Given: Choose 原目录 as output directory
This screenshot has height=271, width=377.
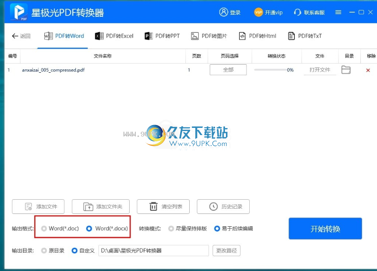Looking at the screenshot, I should coord(52,251).
